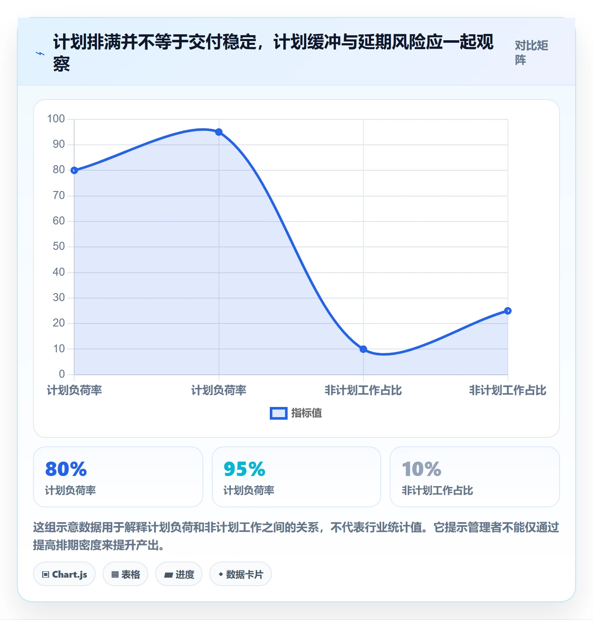
Task: Select the data point at value 25
Action: click(508, 311)
